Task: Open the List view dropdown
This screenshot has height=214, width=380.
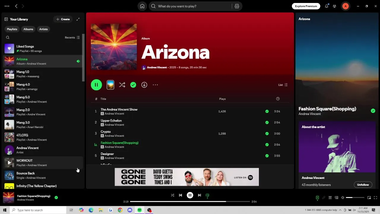Action: coord(283,85)
